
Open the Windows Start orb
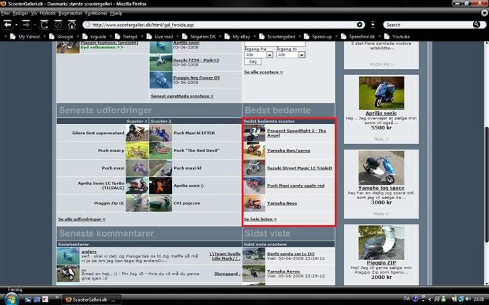[9, 298]
